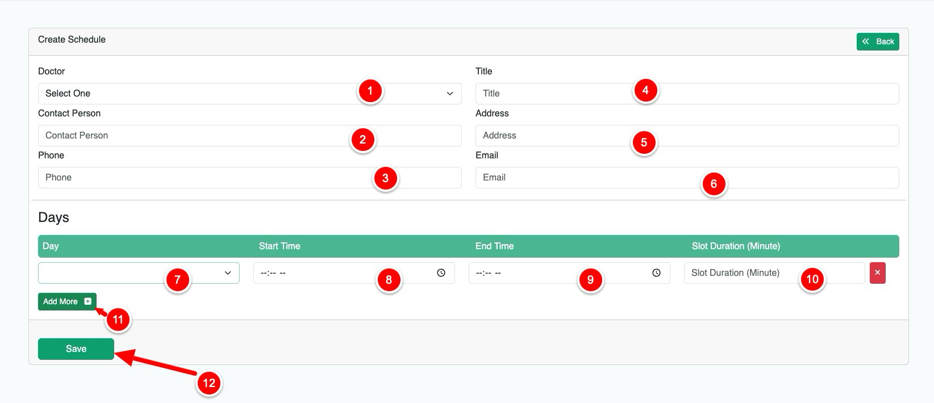Screen dimensions: 934x403
Task: Click the Email input field
Action: [x=687, y=178]
